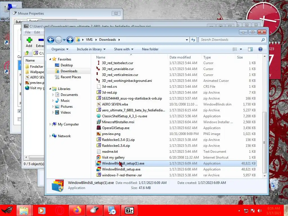
Task: Select Recent Places in Favorites
Action: (71, 77)
